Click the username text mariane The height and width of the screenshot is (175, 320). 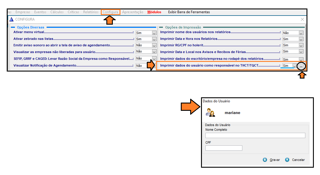232,113
